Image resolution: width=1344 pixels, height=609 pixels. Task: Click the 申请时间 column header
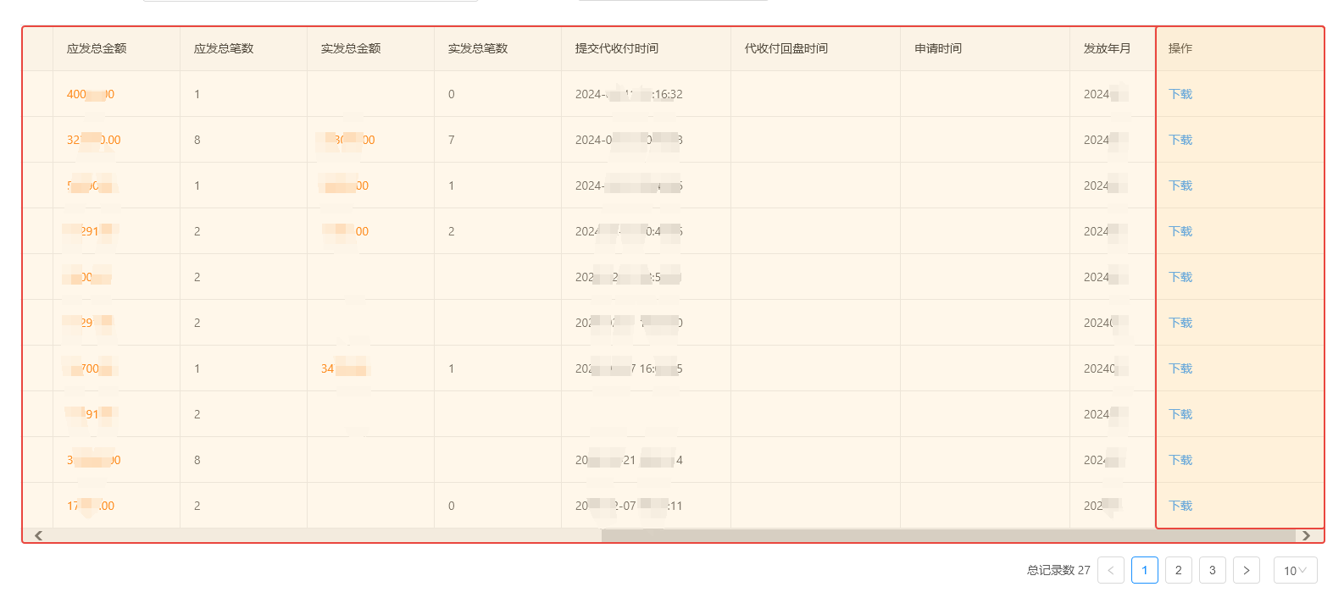click(937, 48)
